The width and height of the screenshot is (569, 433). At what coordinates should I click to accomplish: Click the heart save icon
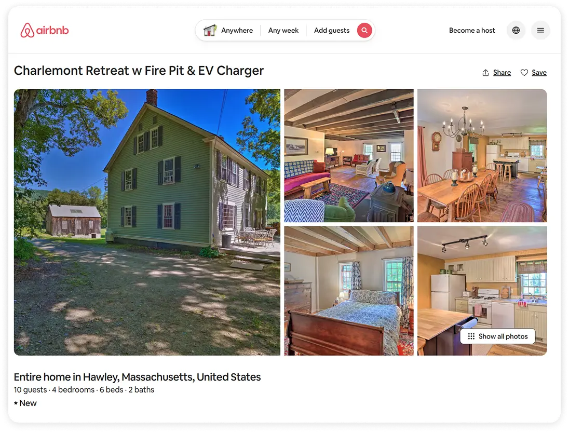pos(524,73)
